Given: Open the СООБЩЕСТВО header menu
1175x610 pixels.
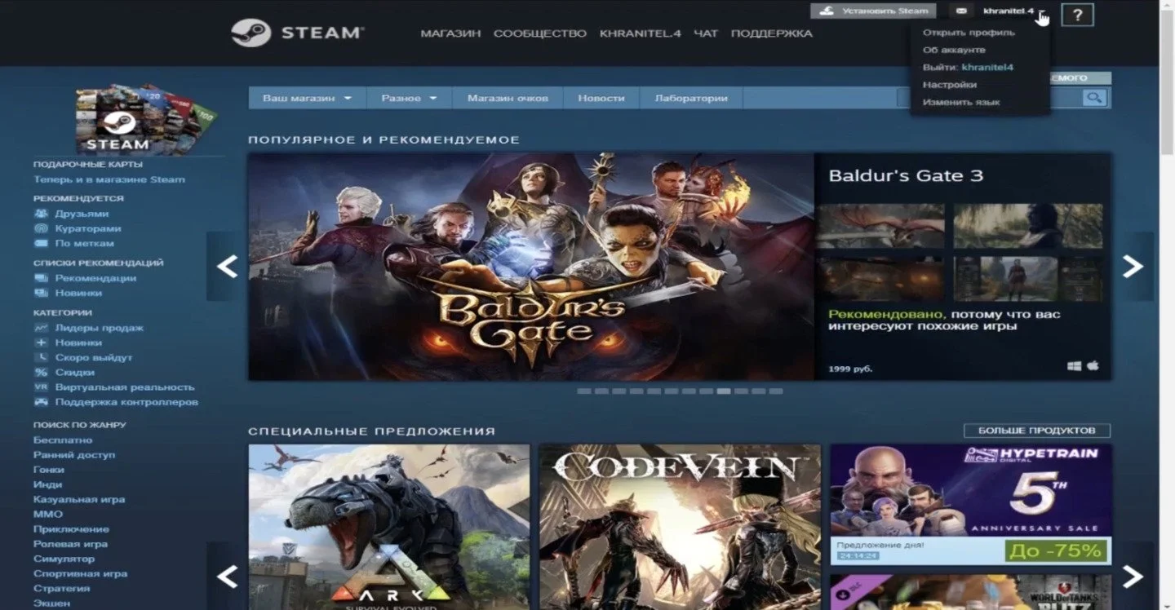Looking at the screenshot, I should tap(540, 33).
